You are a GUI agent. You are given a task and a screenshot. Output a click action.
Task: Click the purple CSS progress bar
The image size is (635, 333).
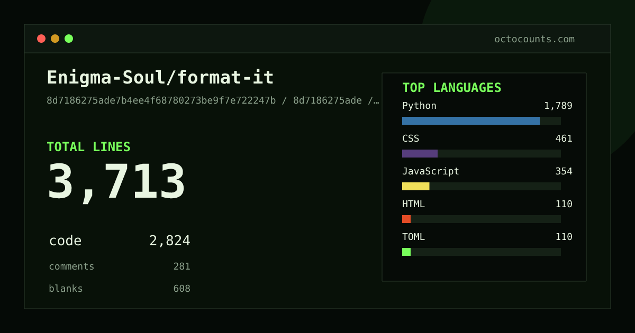[420, 153]
